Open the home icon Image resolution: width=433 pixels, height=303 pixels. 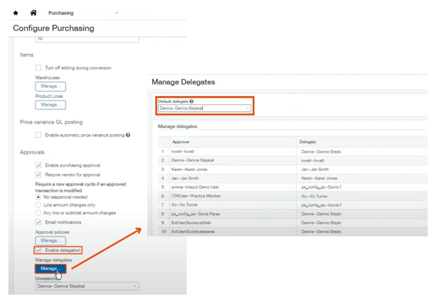coord(33,13)
